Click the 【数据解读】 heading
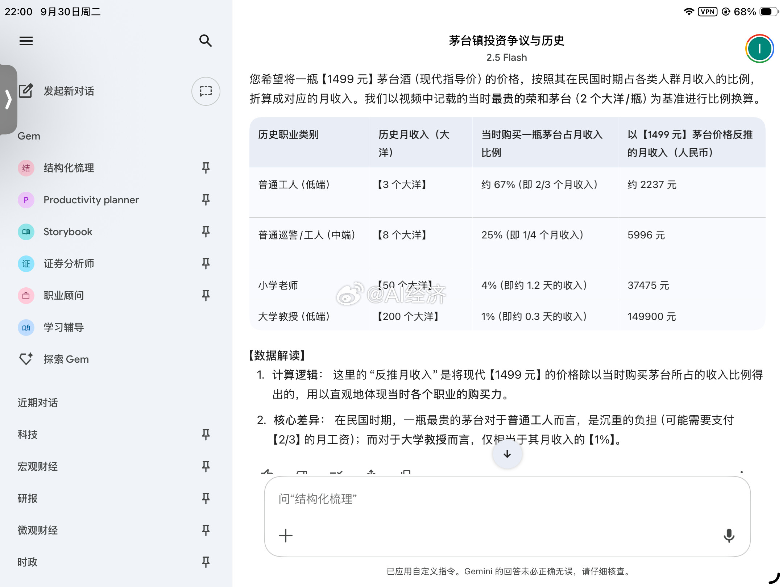The width and height of the screenshot is (783, 587). tap(277, 355)
